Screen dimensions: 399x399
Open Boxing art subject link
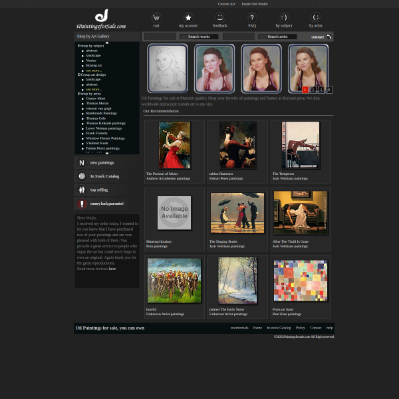pyautogui.click(x=94, y=65)
